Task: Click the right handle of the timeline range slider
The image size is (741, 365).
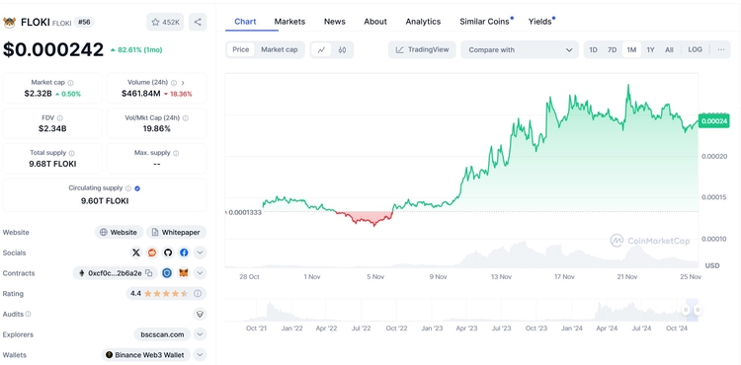Action: [x=698, y=310]
